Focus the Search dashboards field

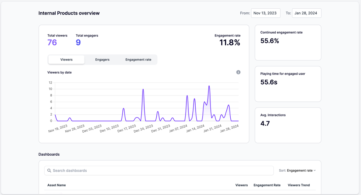(x=159, y=170)
